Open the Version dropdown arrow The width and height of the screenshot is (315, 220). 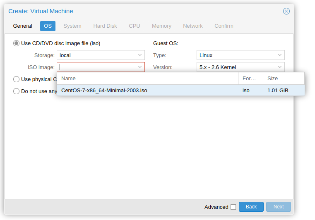(x=280, y=67)
